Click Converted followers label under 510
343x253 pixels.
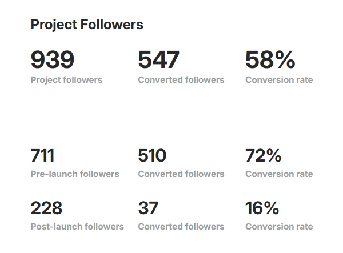pyautogui.click(x=181, y=174)
